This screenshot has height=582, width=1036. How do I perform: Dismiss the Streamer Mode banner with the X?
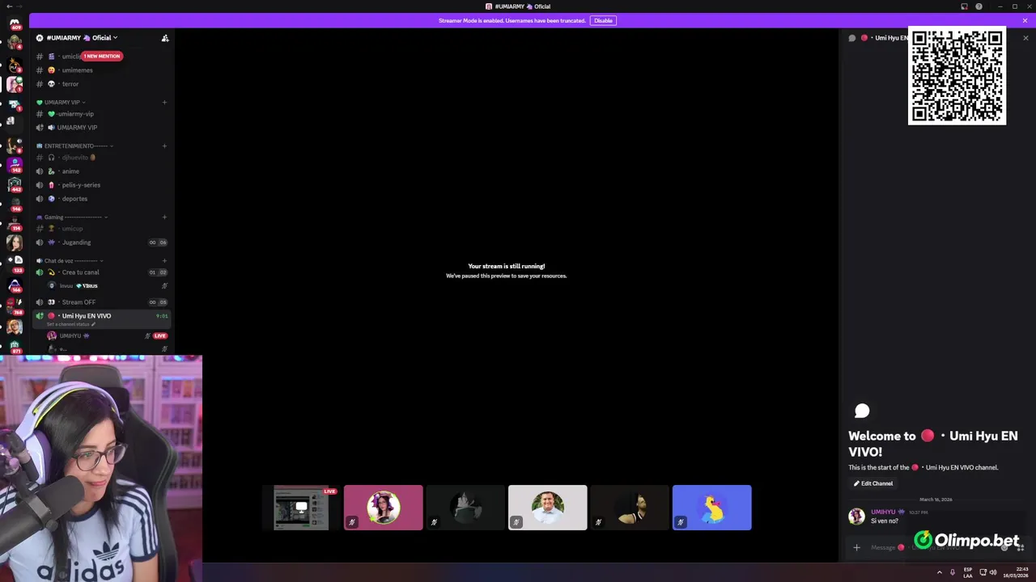pos(1025,20)
